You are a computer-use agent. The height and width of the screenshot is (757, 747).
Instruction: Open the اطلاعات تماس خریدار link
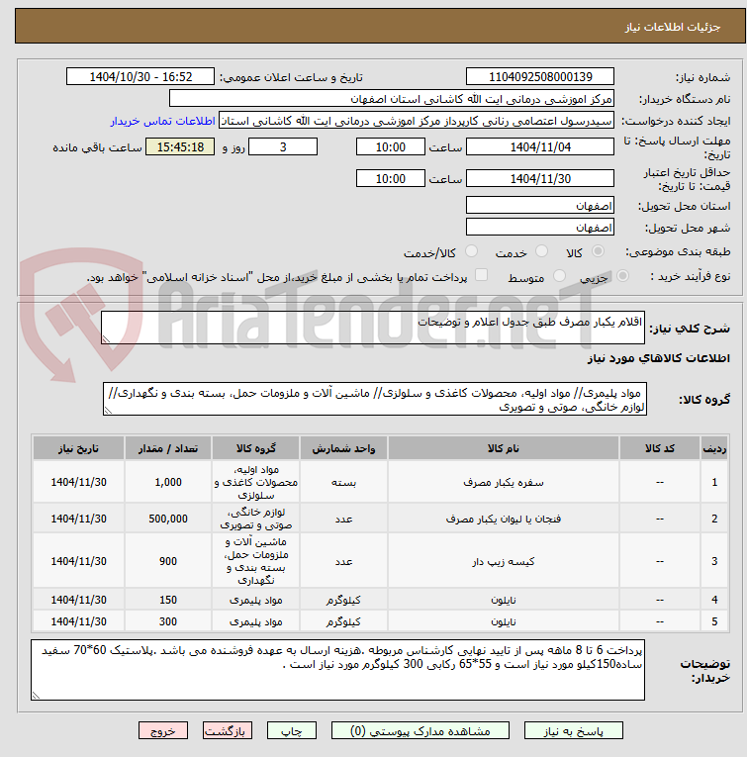coord(162,121)
